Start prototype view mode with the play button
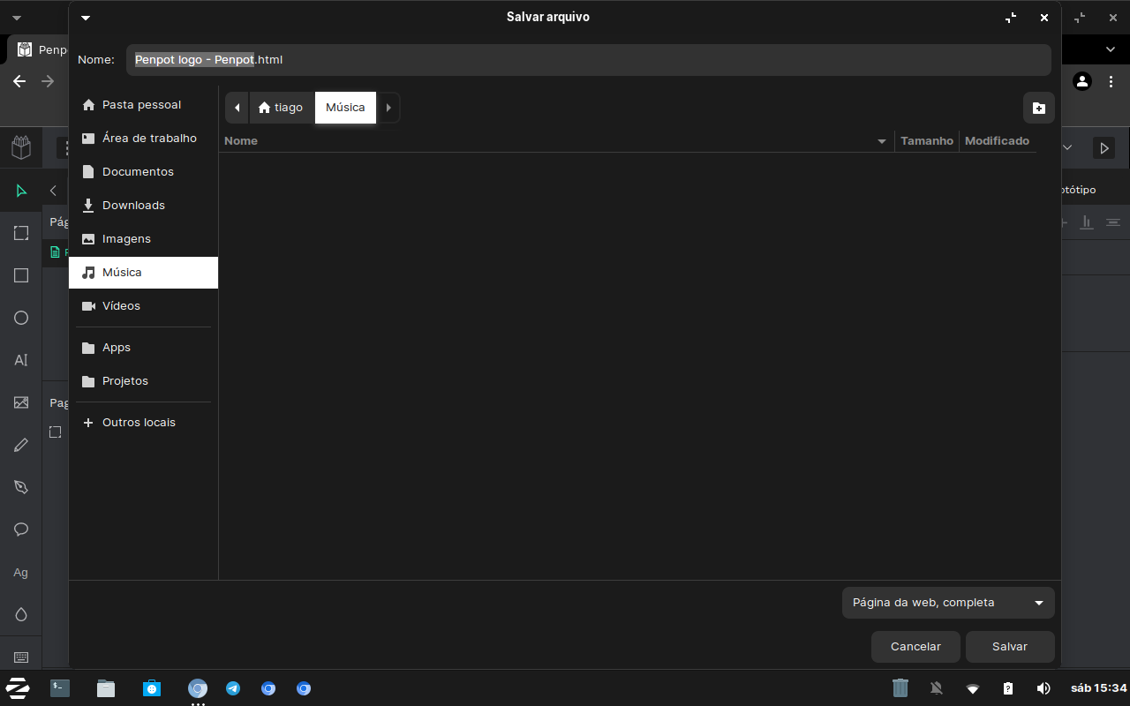 coord(1104,147)
